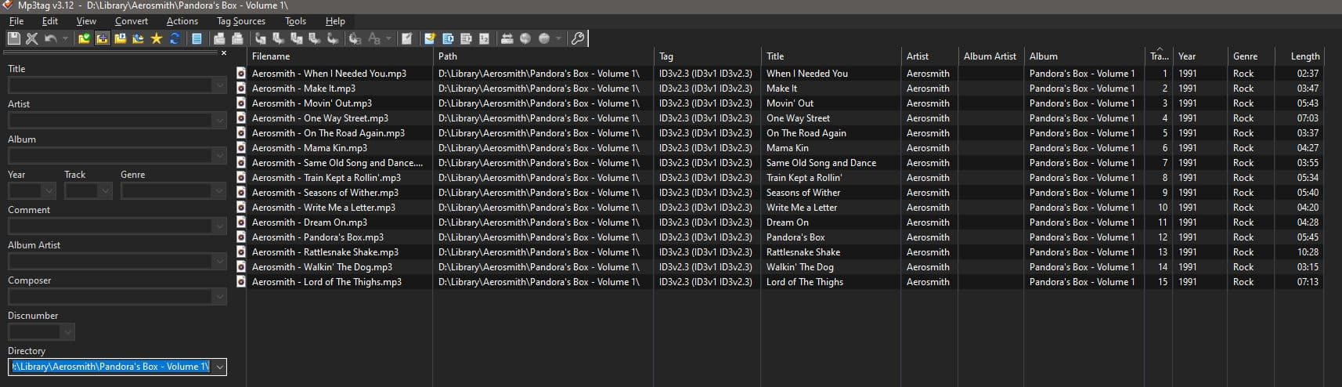
Task: Click the Refresh blue arrows icon
Action: tap(174, 38)
